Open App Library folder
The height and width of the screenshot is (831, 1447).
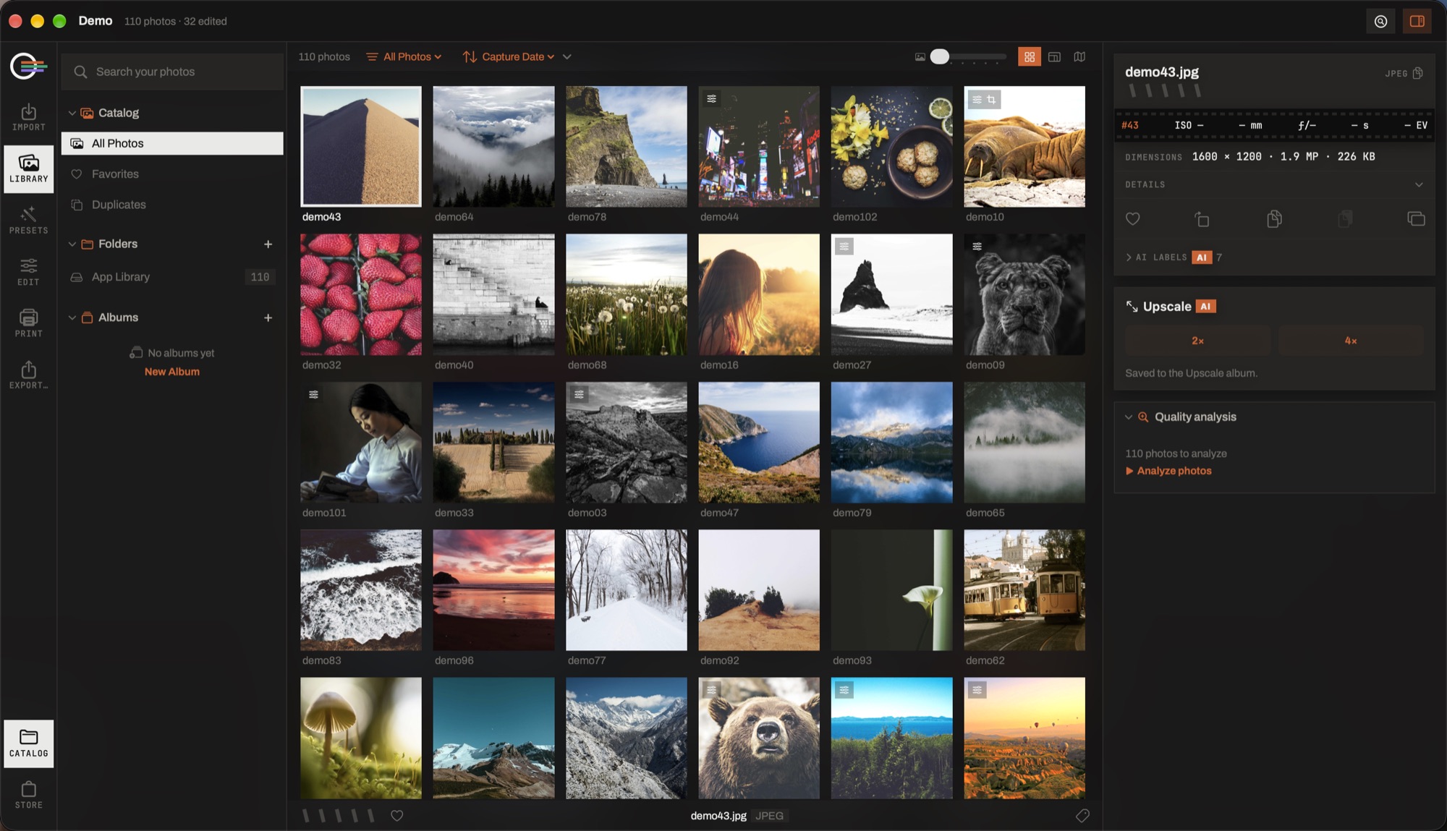click(172, 277)
